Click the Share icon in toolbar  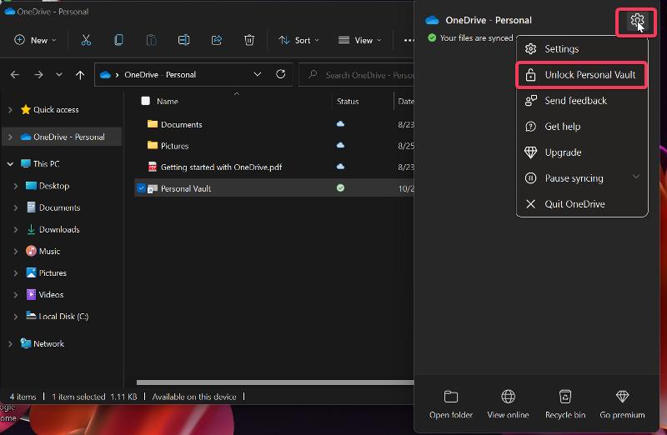[x=217, y=40]
